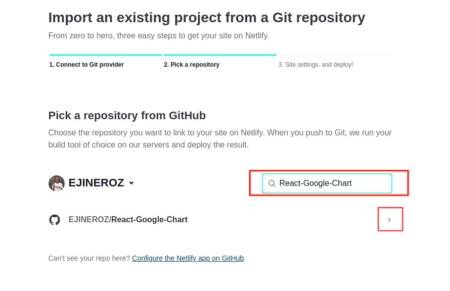Screen dimensions: 450x291
Task: Click the magnifying glass search icon
Action: (272, 183)
